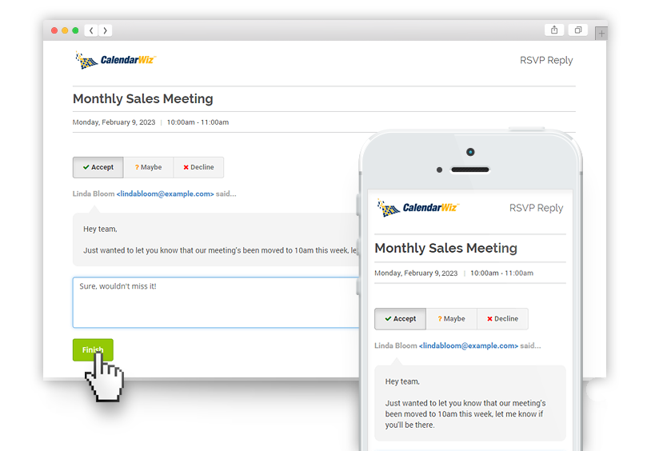651x451 pixels.
Task: Click the yellow minimize window dot
Action: [x=65, y=30]
